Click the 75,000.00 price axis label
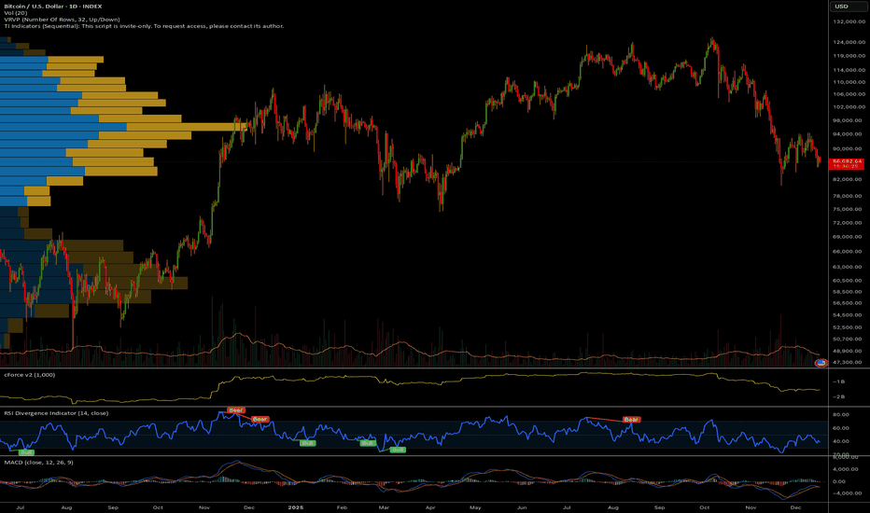The image size is (870, 513). (849, 209)
